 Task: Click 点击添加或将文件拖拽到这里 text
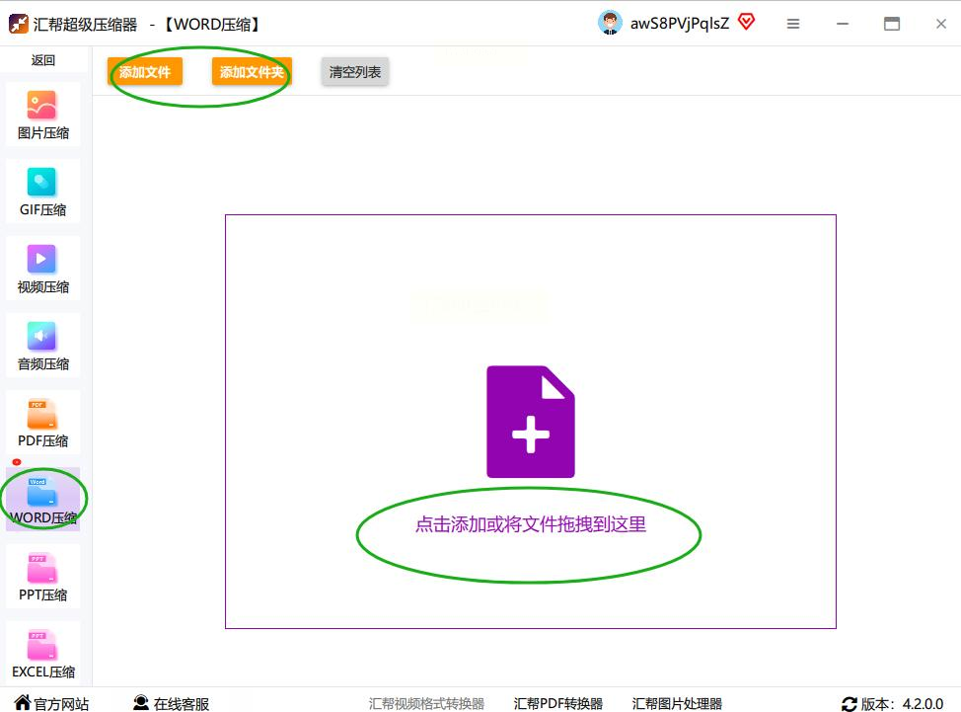tap(531, 524)
